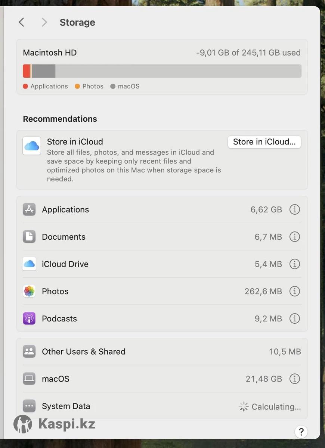Image resolution: width=325 pixels, height=448 pixels.
Task: Show info details for Documents
Action: click(x=295, y=237)
